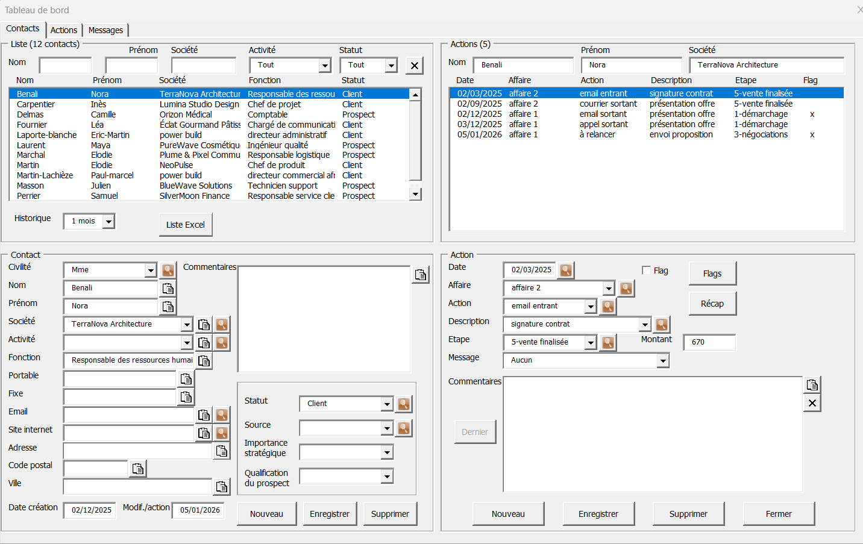863x544 pixels.
Task: Click the paste icon next to Nom field
Action: [x=168, y=288]
